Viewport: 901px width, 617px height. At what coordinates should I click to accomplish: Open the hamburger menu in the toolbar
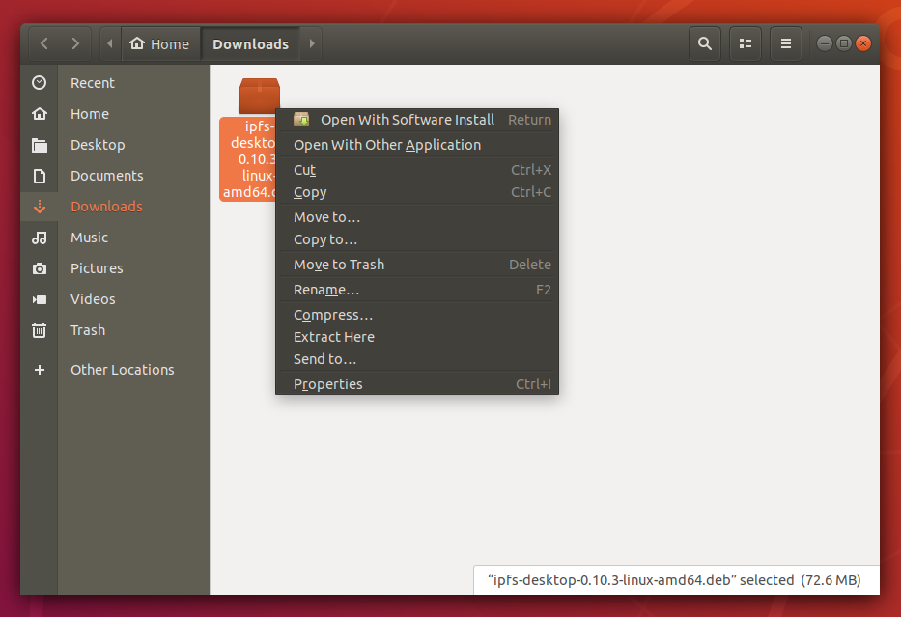[785, 43]
